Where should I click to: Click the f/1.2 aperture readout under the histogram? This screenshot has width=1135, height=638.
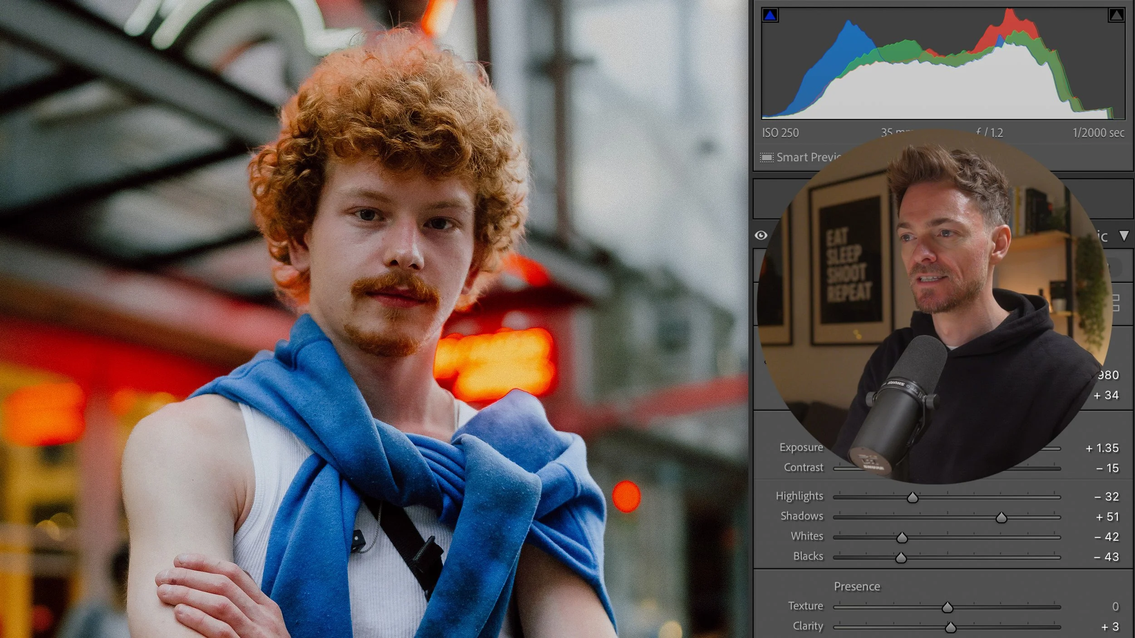990,133
